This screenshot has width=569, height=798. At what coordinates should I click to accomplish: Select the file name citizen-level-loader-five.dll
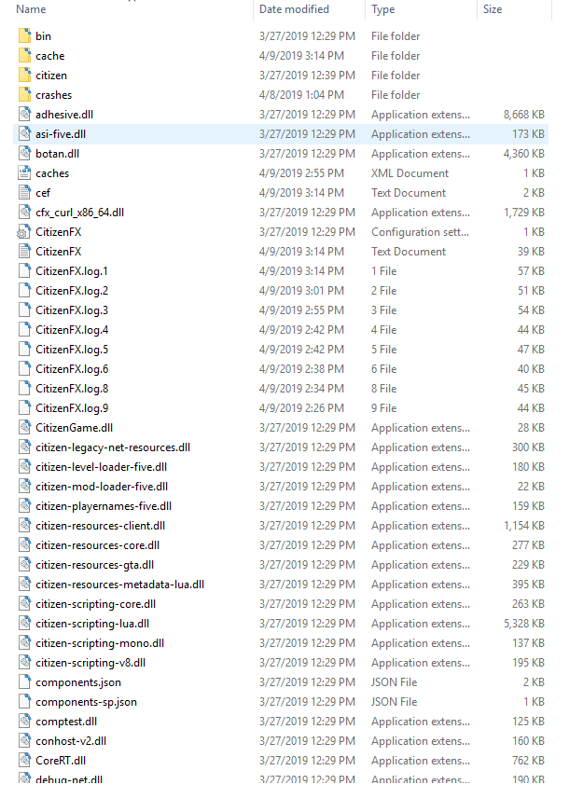tap(102, 467)
